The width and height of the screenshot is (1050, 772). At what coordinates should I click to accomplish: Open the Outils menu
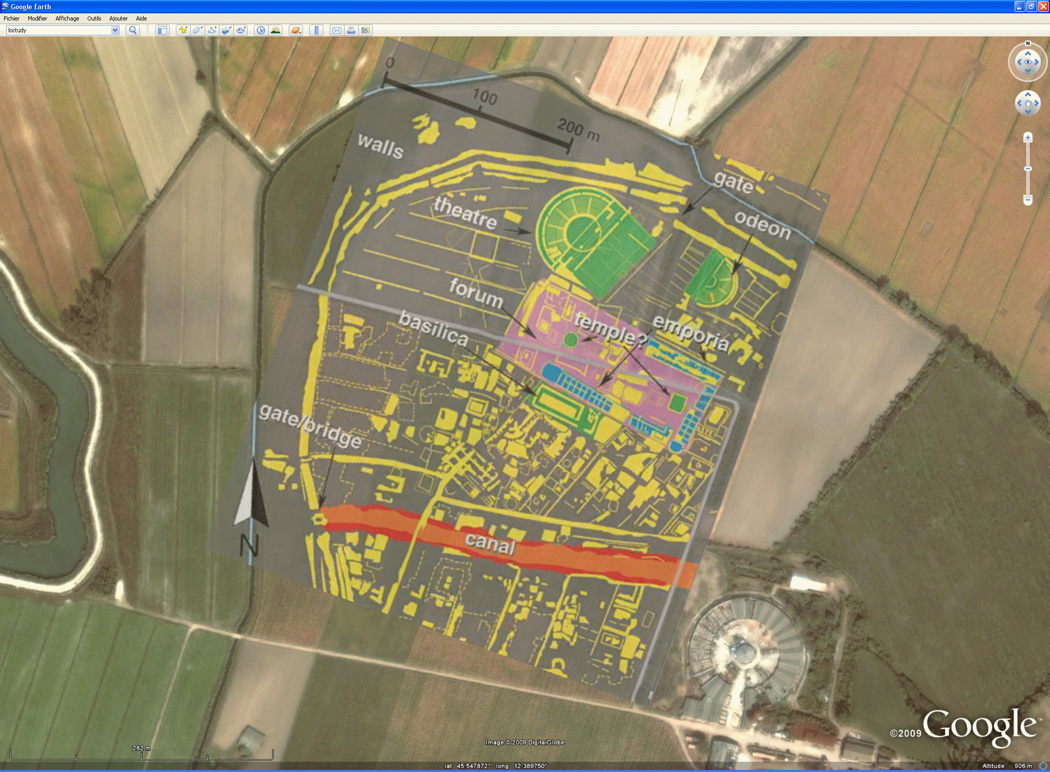point(94,18)
